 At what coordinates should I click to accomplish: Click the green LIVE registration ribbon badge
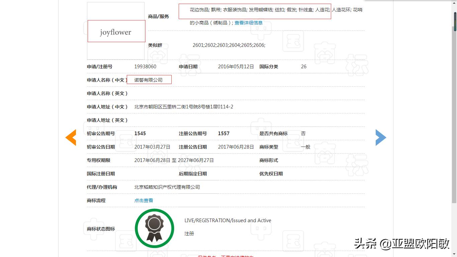pyautogui.click(x=154, y=228)
